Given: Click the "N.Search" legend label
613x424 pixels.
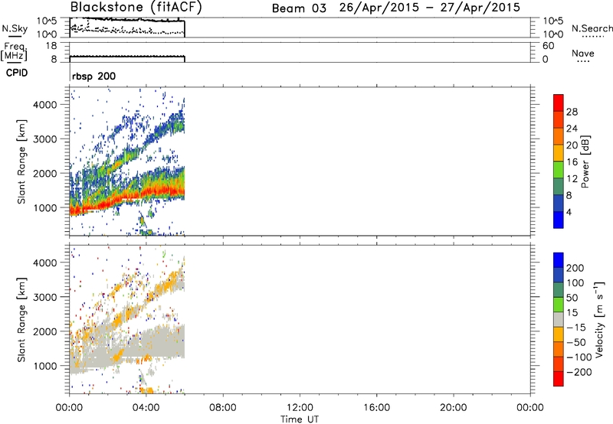Looking at the screenshot, I should [x=592, y=28].
